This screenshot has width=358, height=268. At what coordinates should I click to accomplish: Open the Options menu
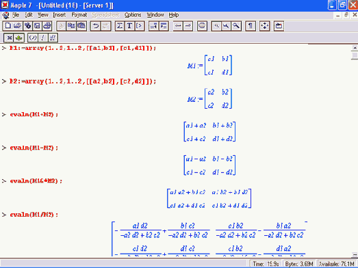pyautogui.click(x=133, y=15)
